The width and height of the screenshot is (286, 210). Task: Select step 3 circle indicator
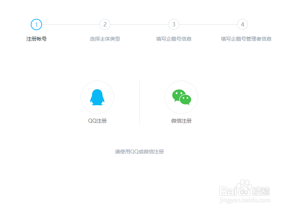pyautogui.click(x=174, y=24)
